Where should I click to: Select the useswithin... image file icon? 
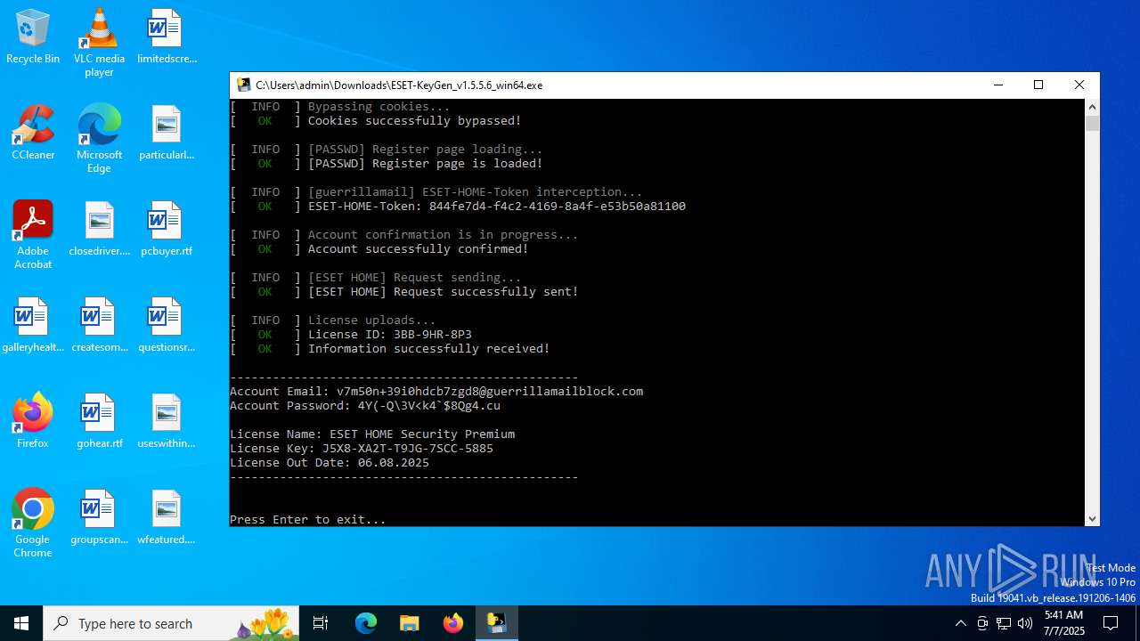167,422
